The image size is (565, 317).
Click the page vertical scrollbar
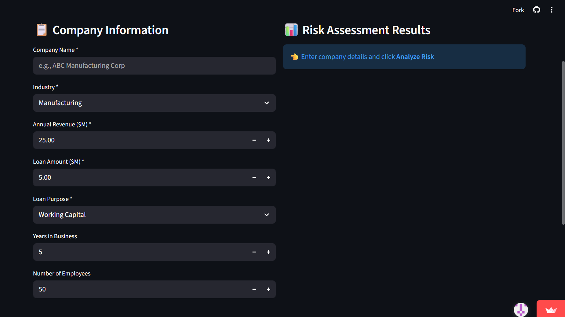point(563,142)
